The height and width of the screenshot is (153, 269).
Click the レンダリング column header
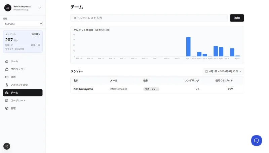192,80
